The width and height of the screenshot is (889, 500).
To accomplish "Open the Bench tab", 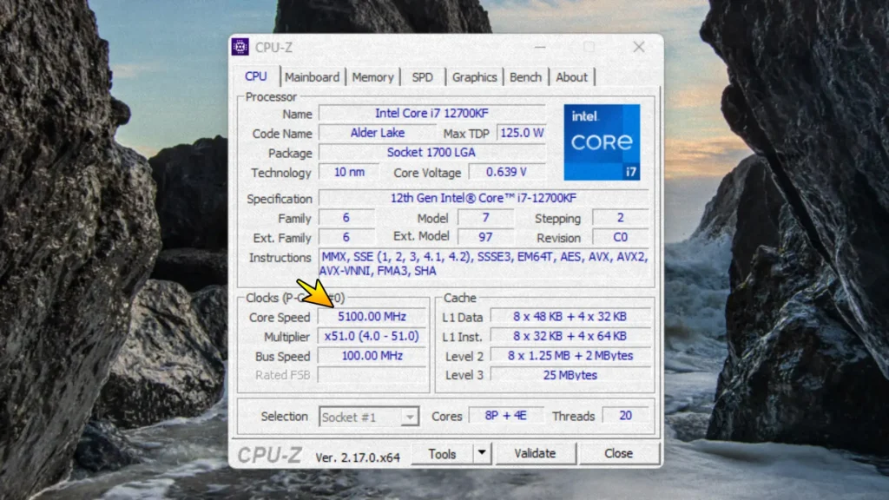I will coord(525,77).
